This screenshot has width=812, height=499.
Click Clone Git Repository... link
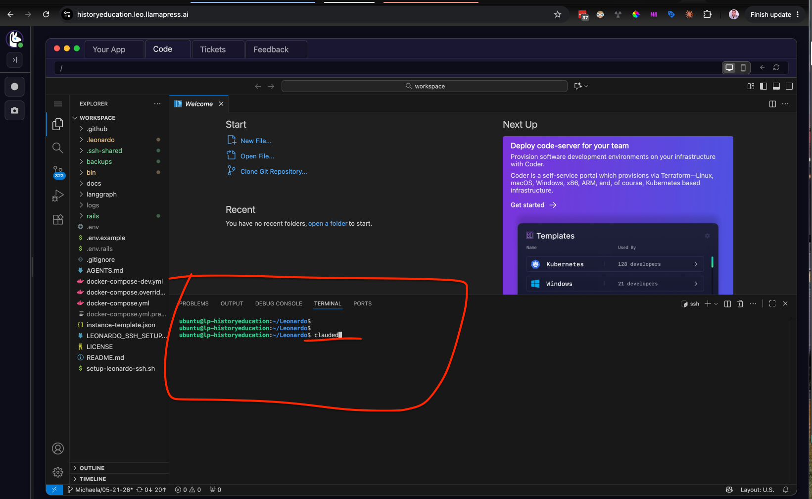(x=274, y=172)
